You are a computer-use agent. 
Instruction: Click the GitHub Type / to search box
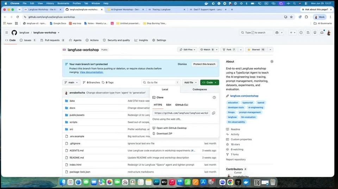click(256, 33)
